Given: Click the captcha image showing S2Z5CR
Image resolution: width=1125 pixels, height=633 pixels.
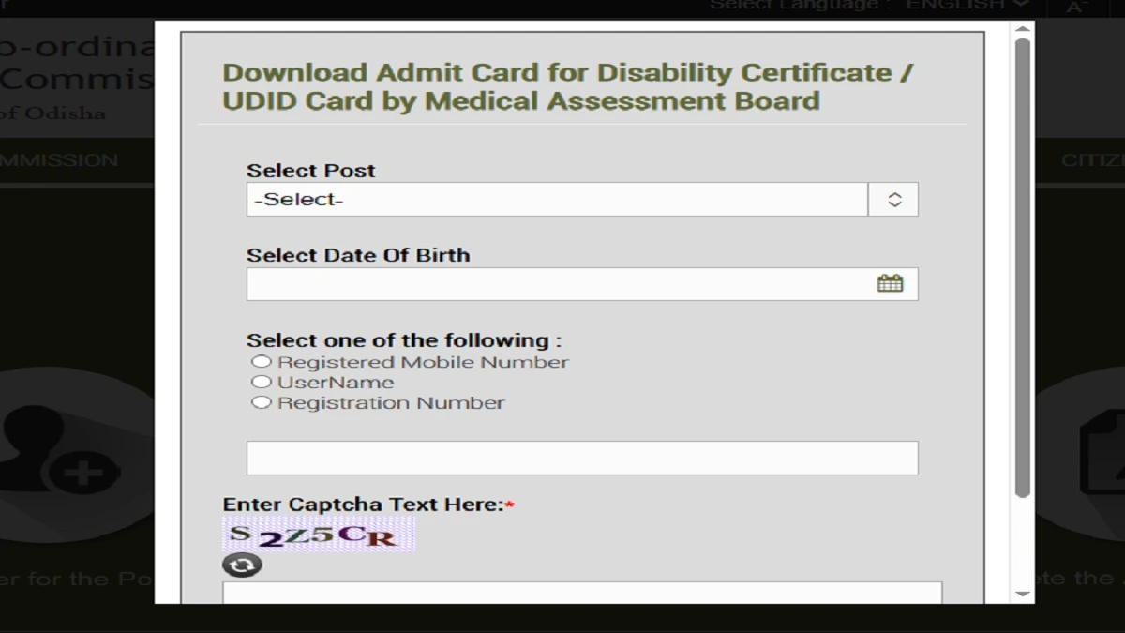Looking at the screenshot, I should (319, 536).
